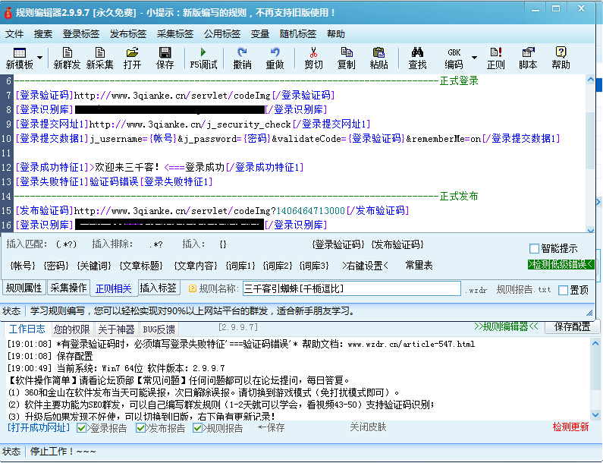Click the 撤销 (Undo) toolbar icon
This screenshot has width=603, height=463.
(x=242, y=58)
